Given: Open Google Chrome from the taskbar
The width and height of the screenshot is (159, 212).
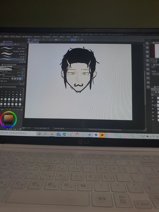Looking at the screenshot, I should [x=77, y=134].
